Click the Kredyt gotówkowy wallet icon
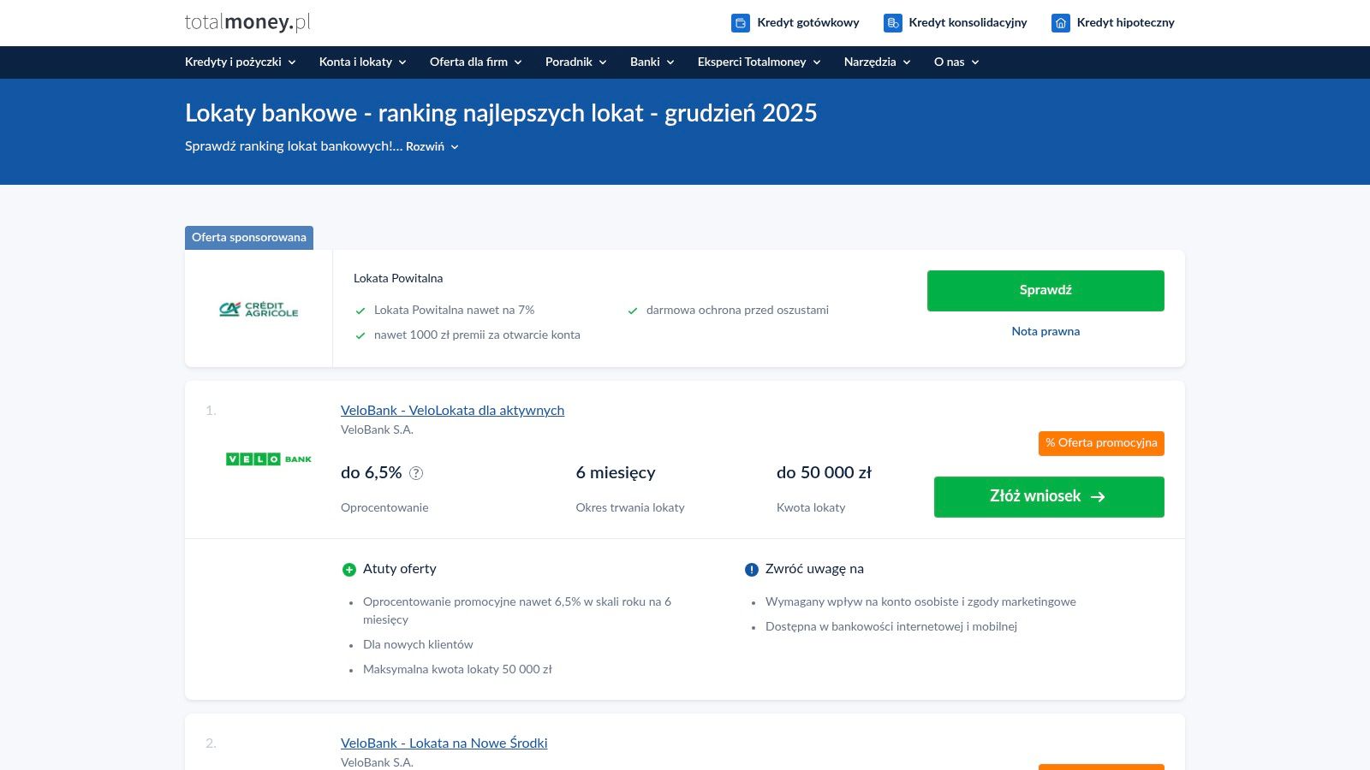The image size is (1370, 770). (x=741, y=23)
